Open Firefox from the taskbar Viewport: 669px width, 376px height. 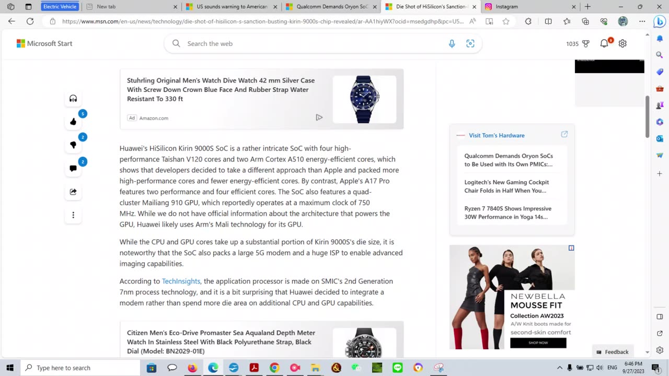point(192,368)
